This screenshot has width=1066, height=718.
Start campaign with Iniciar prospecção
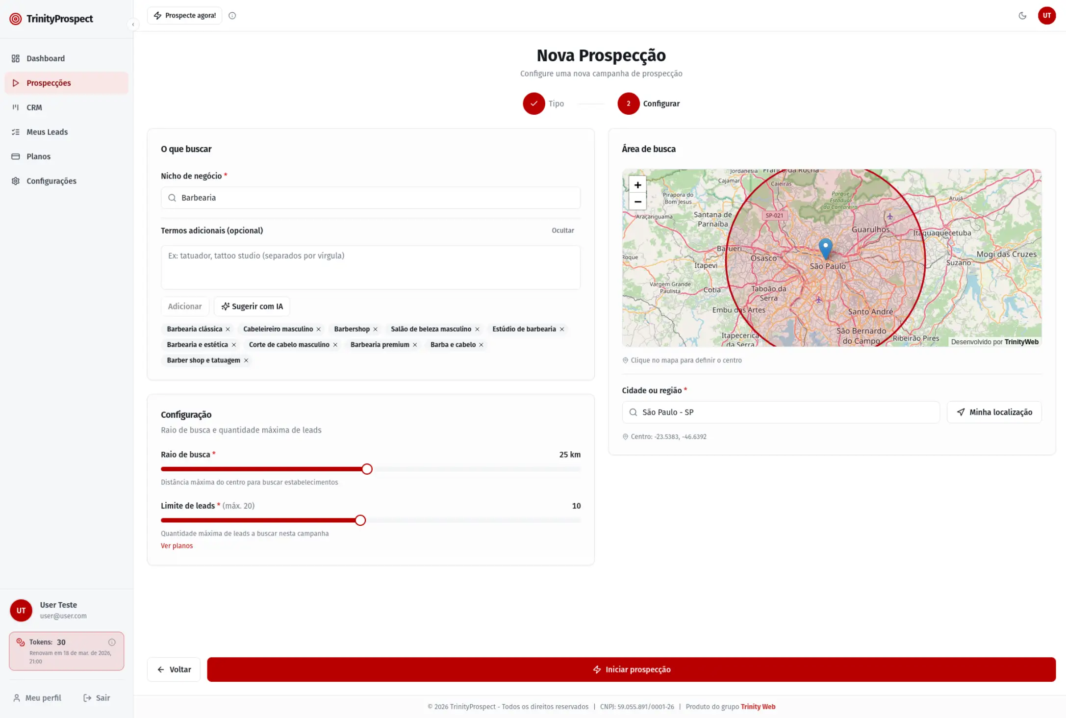coord(631,669)
